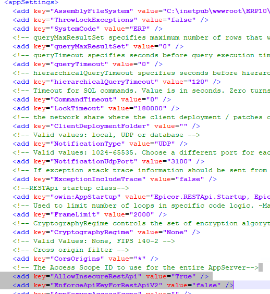Click the value "180000" of LockTimeout
The height and width of the screenshot is (294, 270).
pos(150,108)
